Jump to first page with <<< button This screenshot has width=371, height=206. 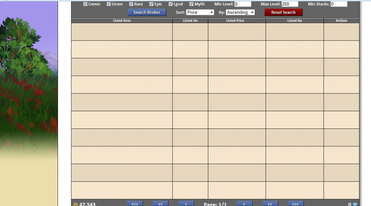pyautogui.click(x=135, y=204)
